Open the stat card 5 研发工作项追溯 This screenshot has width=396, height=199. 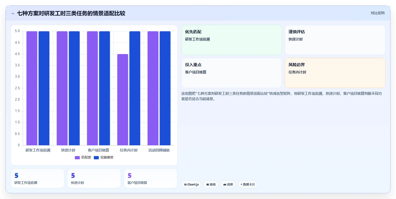38,178
